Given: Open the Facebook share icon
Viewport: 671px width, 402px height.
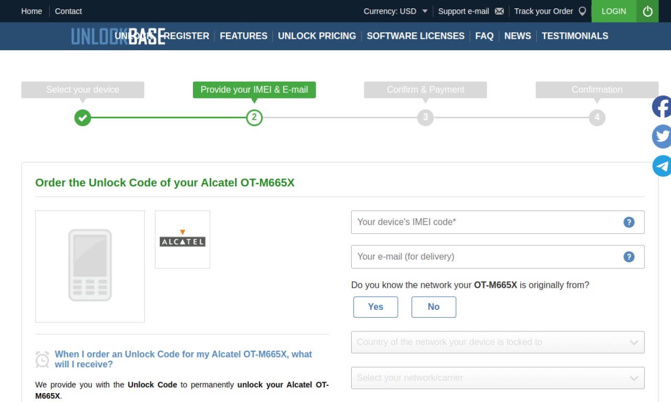Looking at the screenshot, I should click(x=662, y=107).
